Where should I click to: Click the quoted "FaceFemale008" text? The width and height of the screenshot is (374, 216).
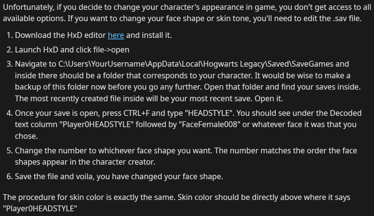click(x=210, y=124)
